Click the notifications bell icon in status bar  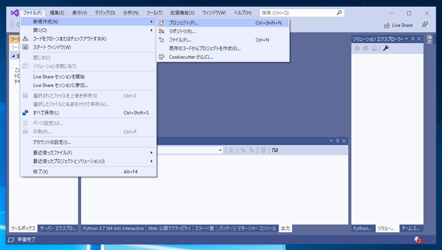click(417, 240)
